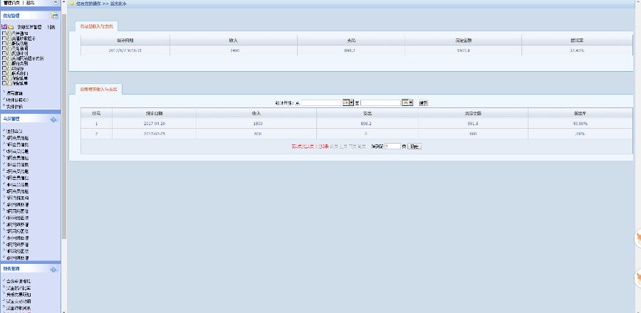Click the 首页 first-page pagination link

pyautogui.click(x=333, y=146)
